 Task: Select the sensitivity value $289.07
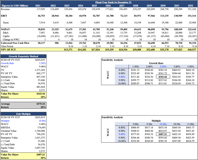[x=135, y=83]
